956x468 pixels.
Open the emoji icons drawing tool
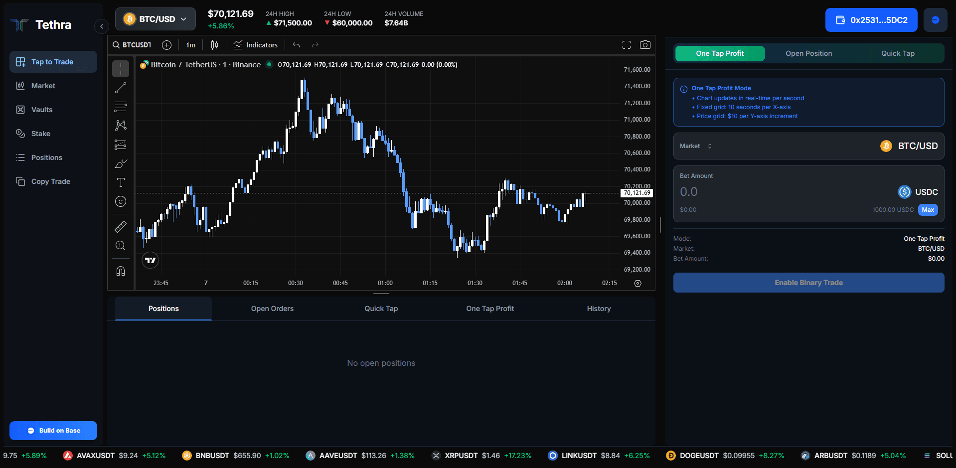tap(121, 201)
